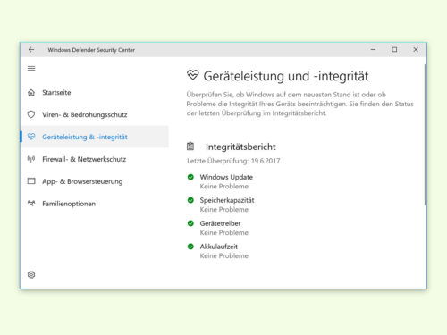Click 'Keine Probleme' under Akkulaufzeit
447x335 pixels.
[x=224, y=255]
